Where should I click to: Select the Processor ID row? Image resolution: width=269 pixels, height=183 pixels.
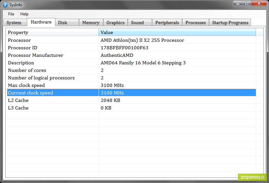(131, 48)
